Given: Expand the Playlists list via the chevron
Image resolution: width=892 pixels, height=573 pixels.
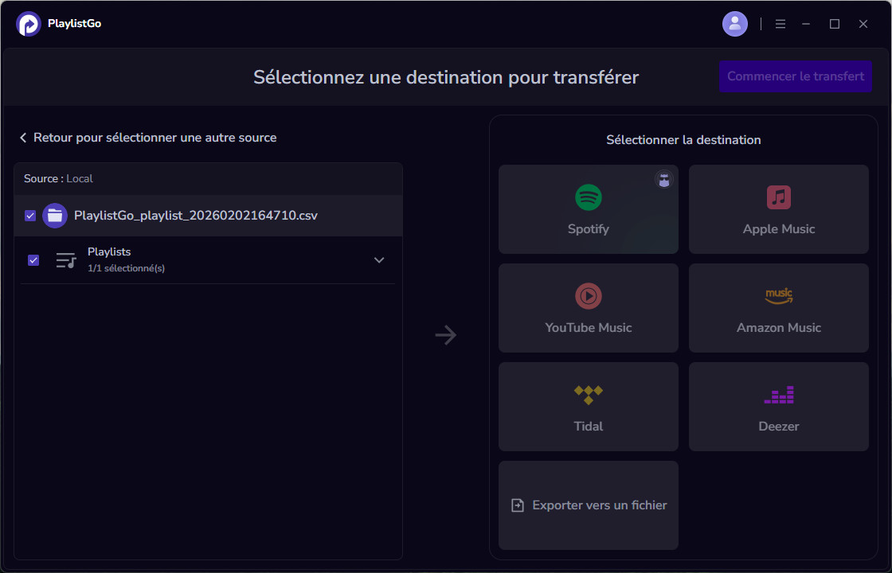Looking at the screenshot, I should point(379,260).
